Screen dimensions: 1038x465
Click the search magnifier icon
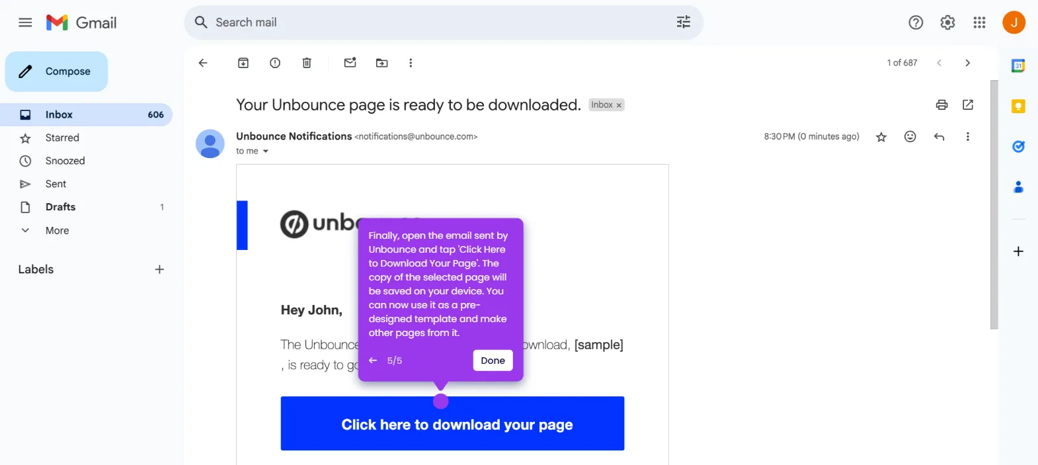[201, 22]
